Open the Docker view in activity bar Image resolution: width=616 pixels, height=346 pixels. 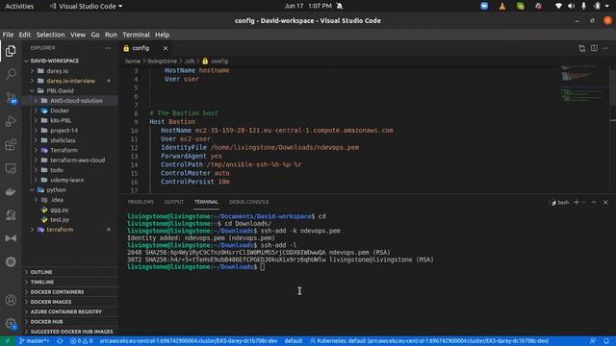[x=11, y=191]
